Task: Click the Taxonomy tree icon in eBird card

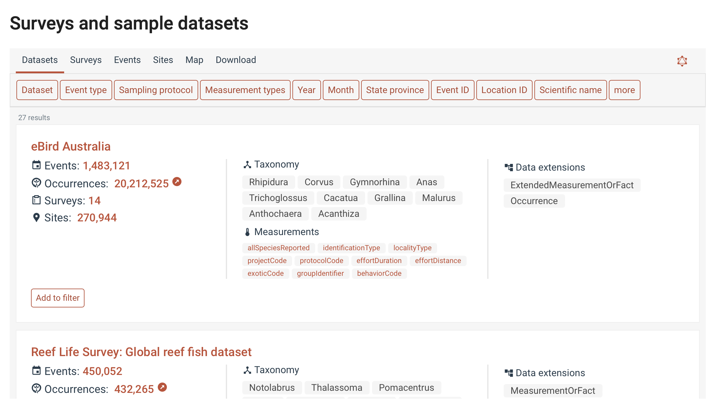Action: (x=247, y=165)
